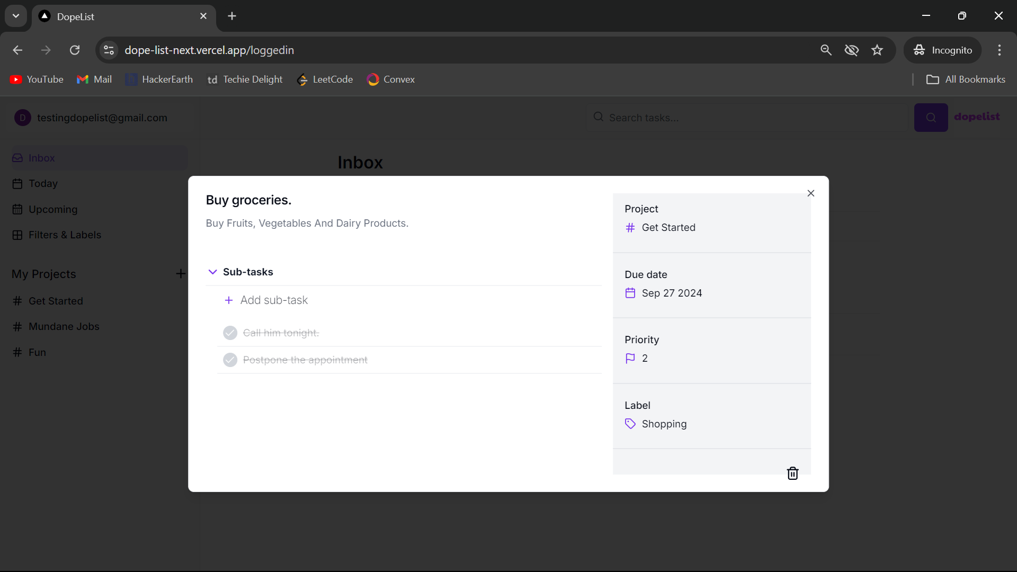Viewport: 1017px width, 572px height.
Task: Open the Convex bookmark
Action: point(391,79)
